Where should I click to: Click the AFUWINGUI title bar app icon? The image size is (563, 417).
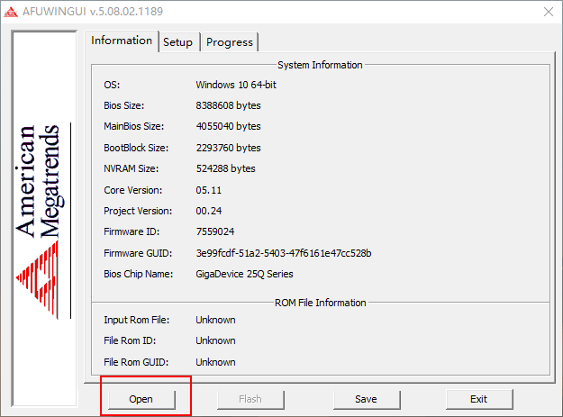tap(11, 12)
